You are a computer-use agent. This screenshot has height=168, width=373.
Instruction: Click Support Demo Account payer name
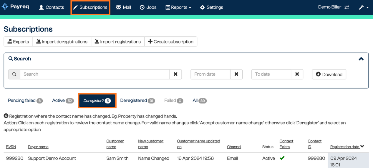point(52,158)
